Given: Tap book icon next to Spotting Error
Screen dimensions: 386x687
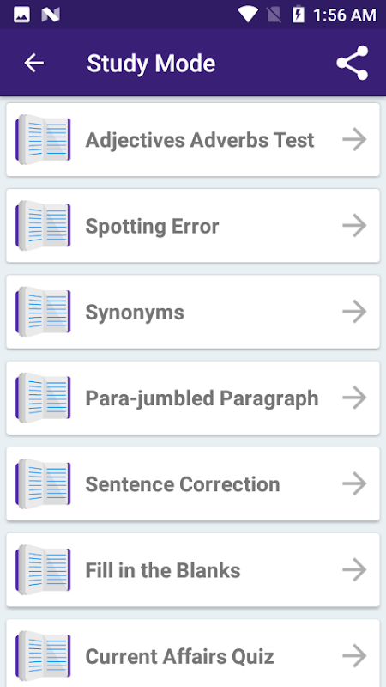Looking at the screenshot, I should 43,226.
